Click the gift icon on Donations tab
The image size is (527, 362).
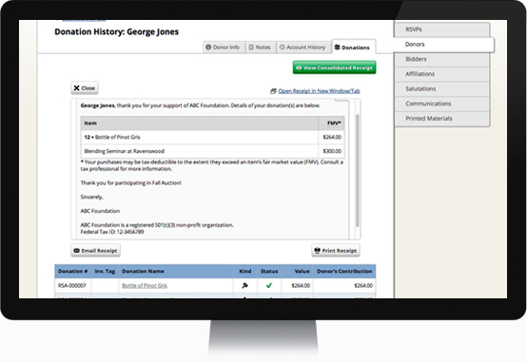(x=337, y=48)
